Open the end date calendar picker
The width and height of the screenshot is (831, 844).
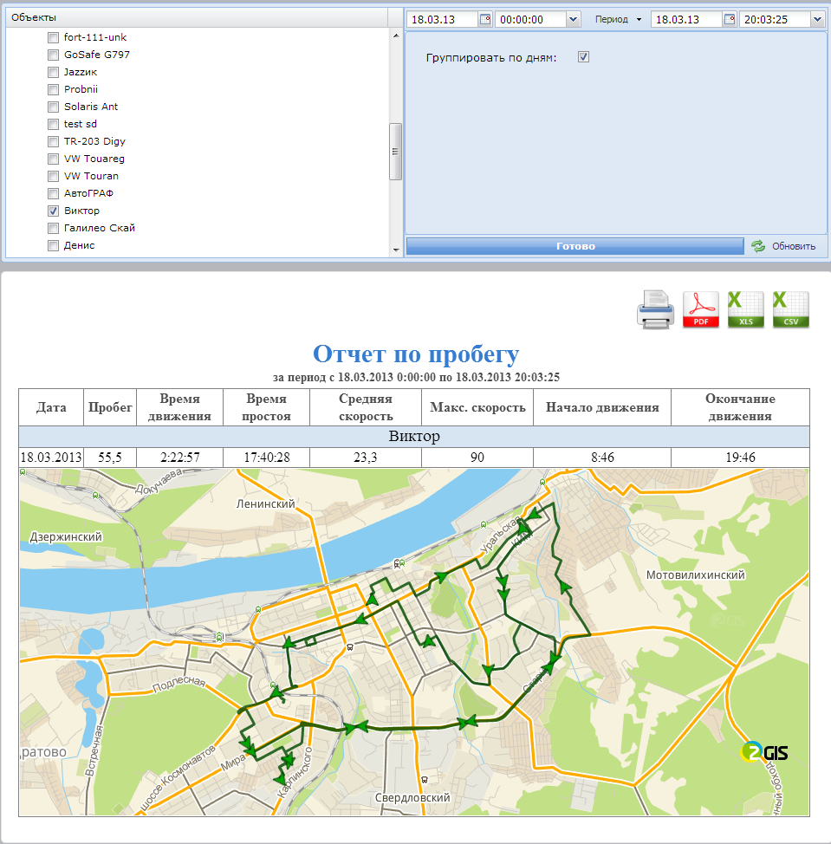click(730, 19)
